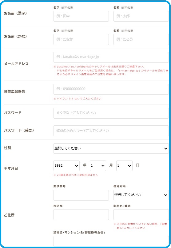Click the birth year chevron arrow
The height and width of the screenshot is (248, 171).
[x=77, y=166]
